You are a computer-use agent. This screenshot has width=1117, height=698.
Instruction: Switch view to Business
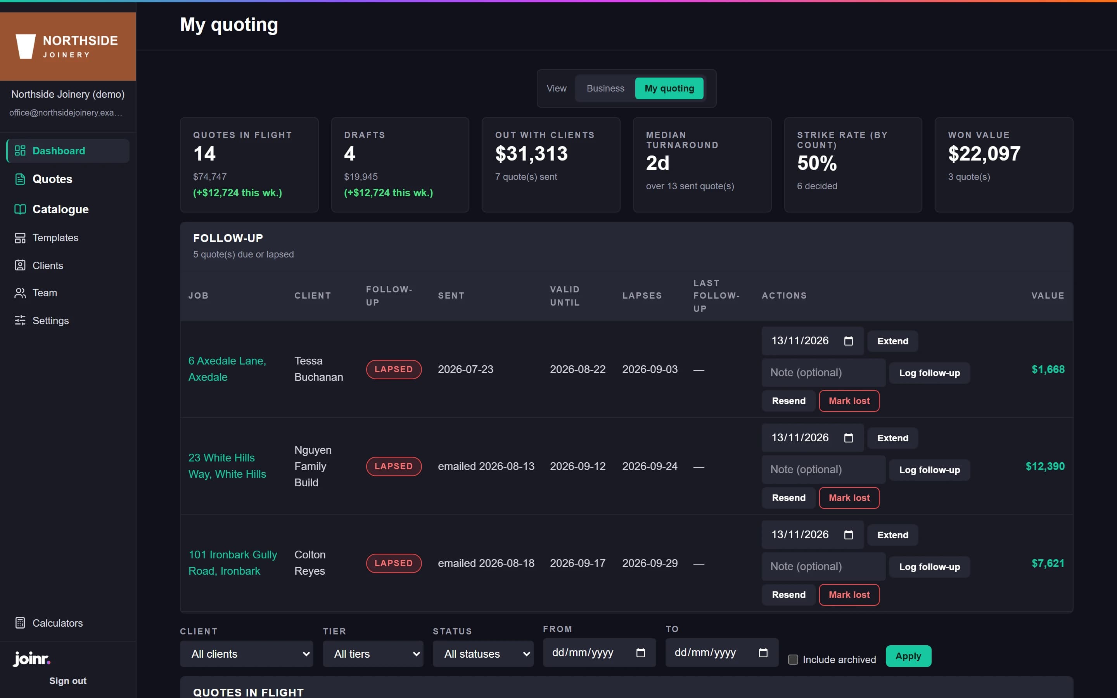[x=605, y=88]
